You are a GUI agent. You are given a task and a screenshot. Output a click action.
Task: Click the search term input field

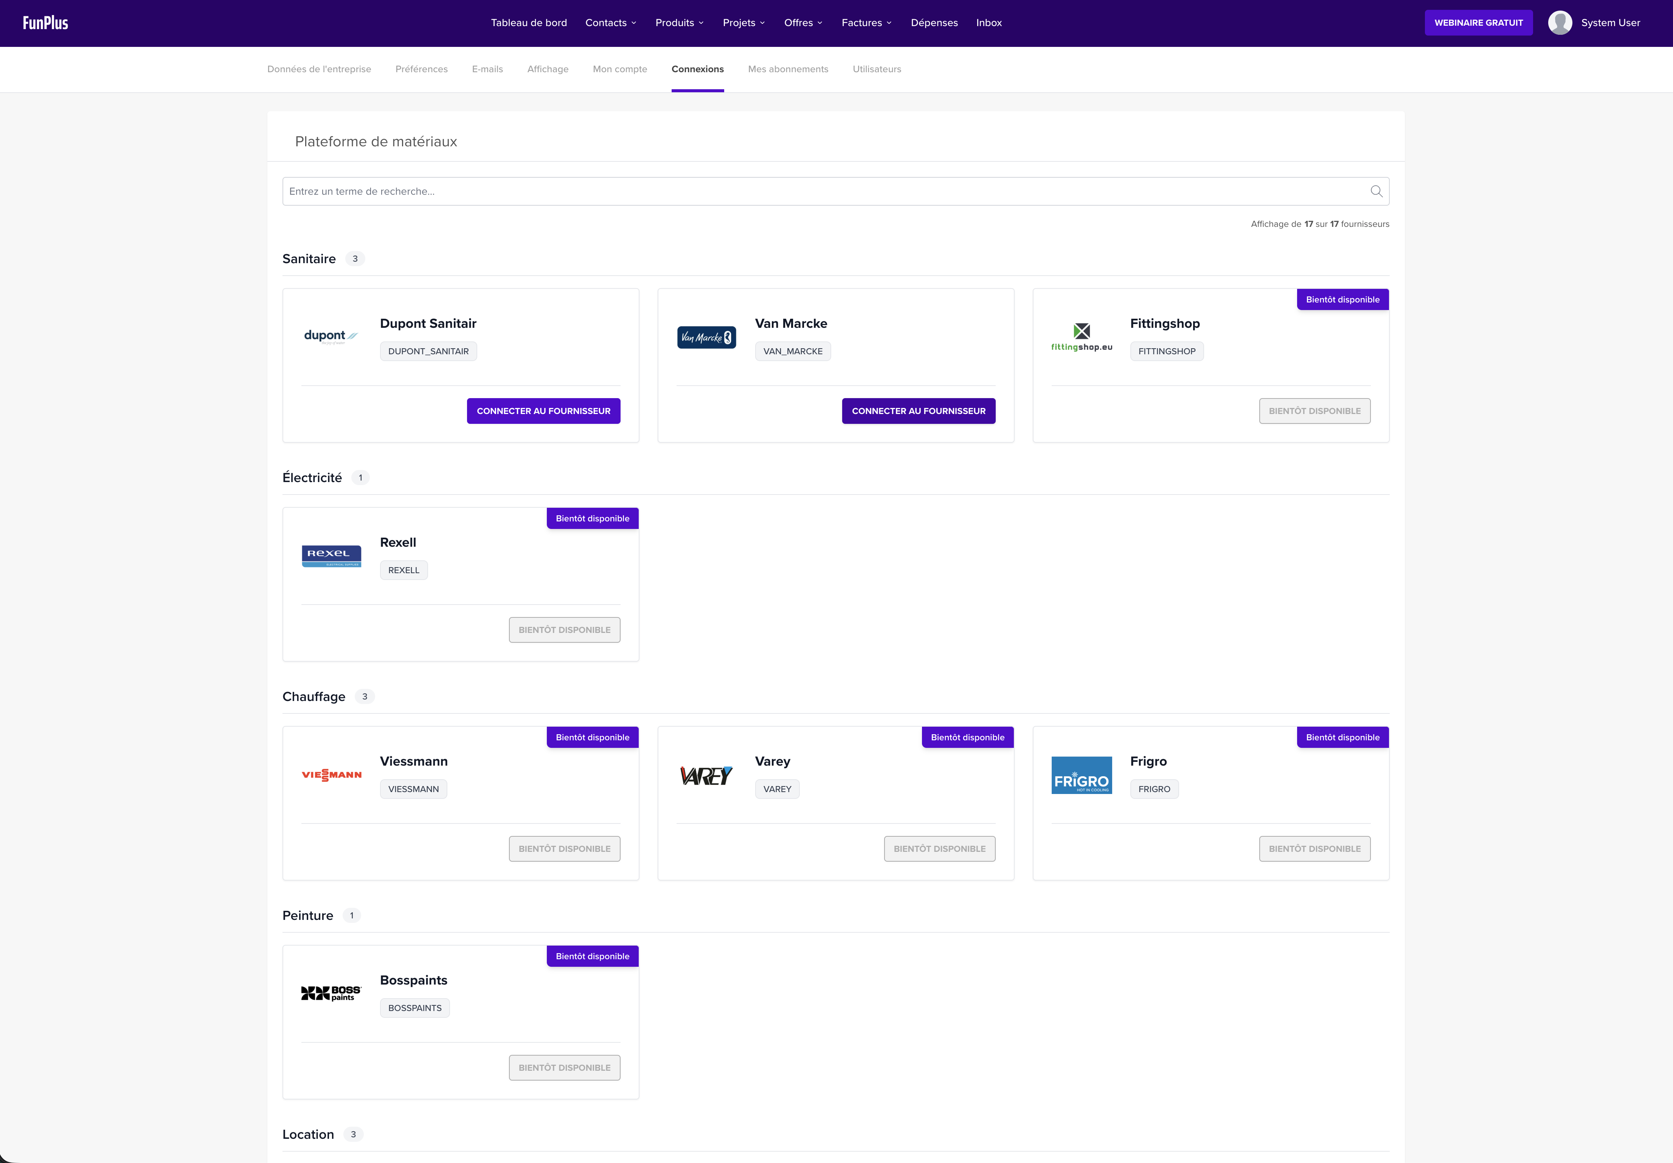coord(729,191)
